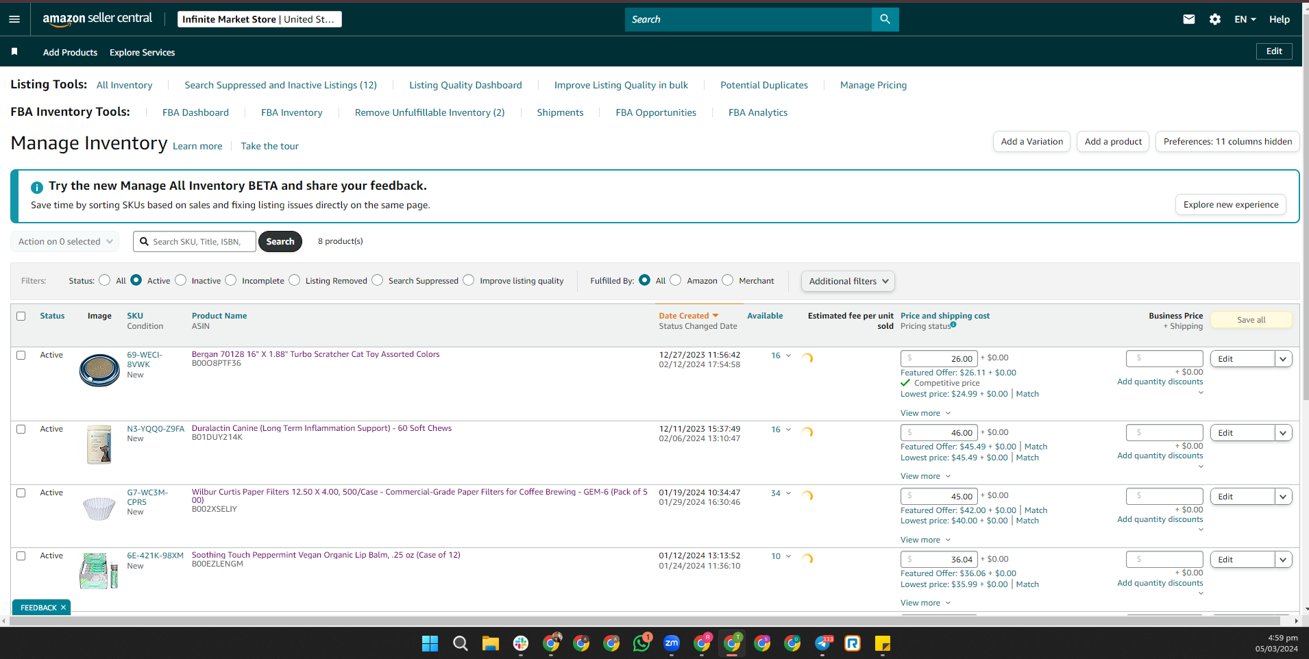Click the 'Add a Variation' button
Screen dimensions: 1309x659
coord(1031,142)
